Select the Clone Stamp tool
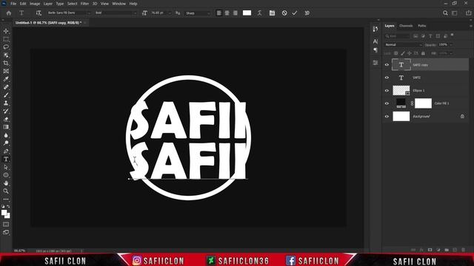The height and width of the screenshot is (266, 474). pos(6,103)
